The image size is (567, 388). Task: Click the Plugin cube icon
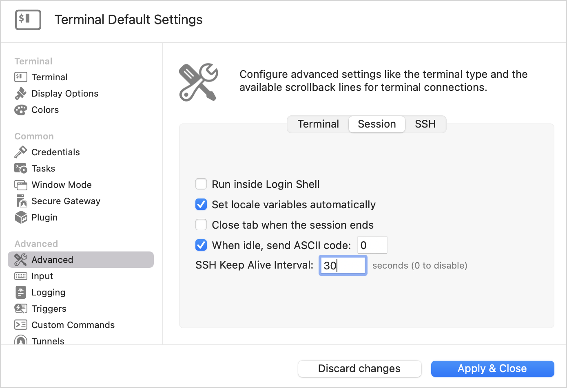[x=20, y=217]
